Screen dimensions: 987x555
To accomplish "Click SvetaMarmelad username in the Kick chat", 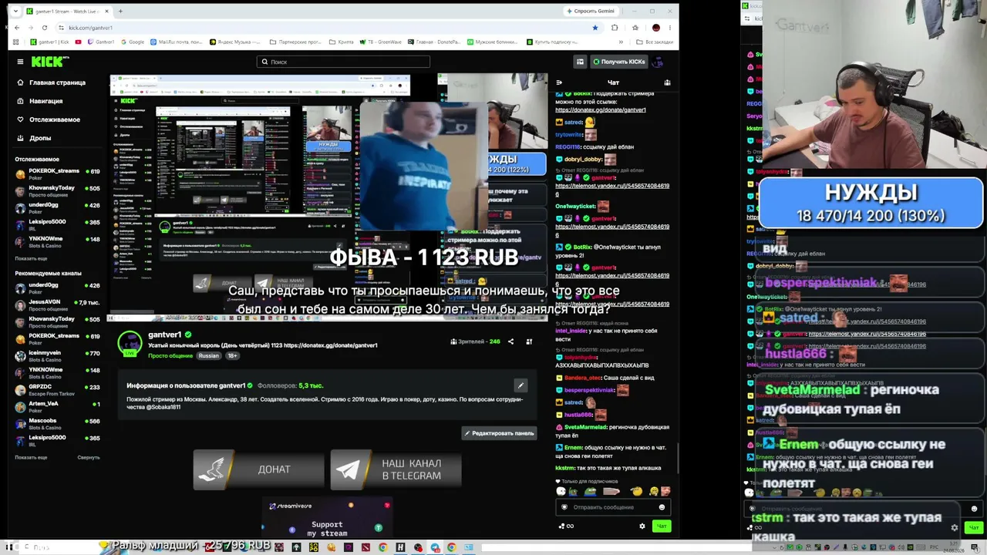I will coord(584,427).
